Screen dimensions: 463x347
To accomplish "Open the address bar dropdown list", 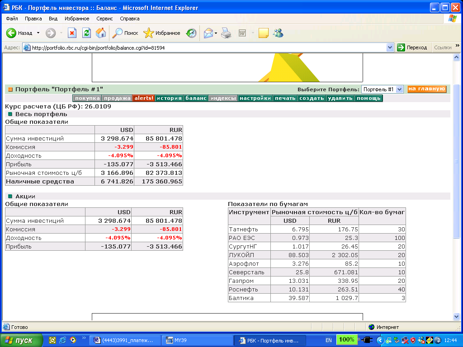I will (x=390, y=47).
